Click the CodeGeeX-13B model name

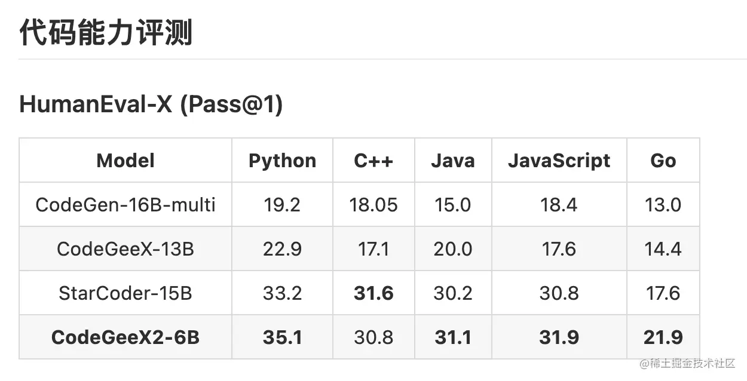tap(125, 249)
